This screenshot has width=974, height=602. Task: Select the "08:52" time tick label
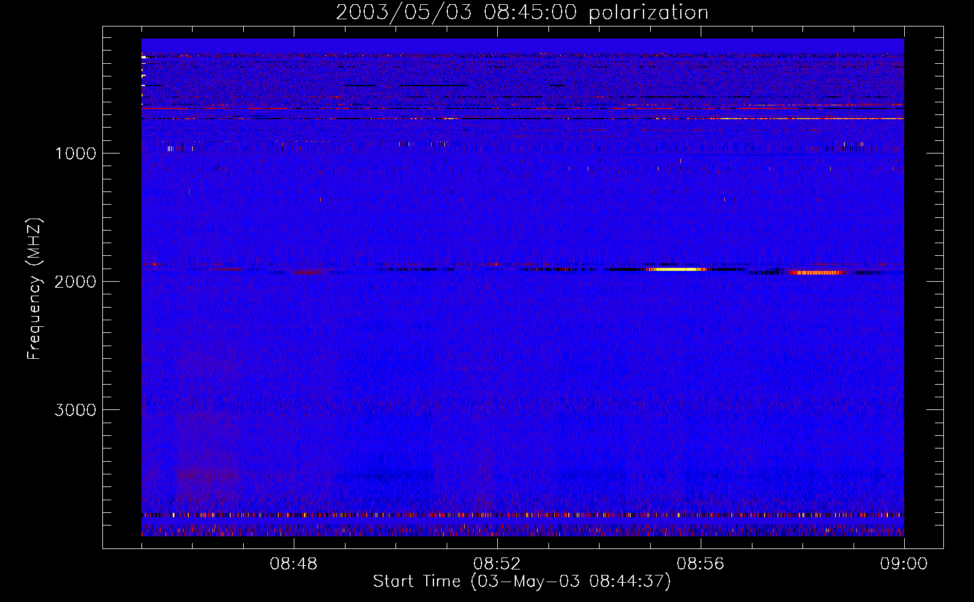point(497,564)
